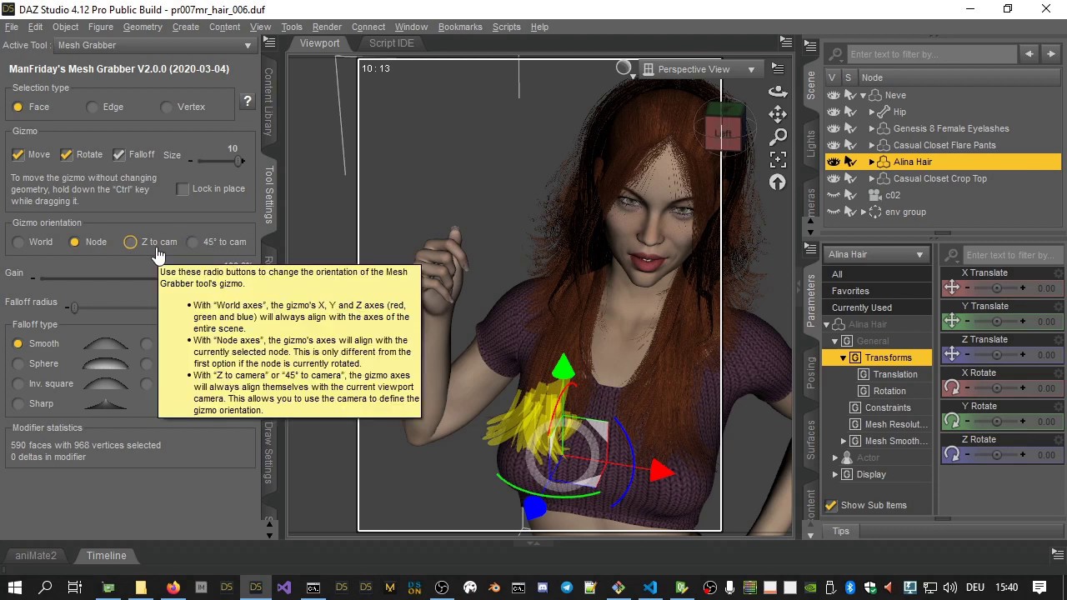The height and width of the screenshot is (600, 1067).
Task: Expand the Mesh Smoothing parameter group
Action: tap(844, 441)
